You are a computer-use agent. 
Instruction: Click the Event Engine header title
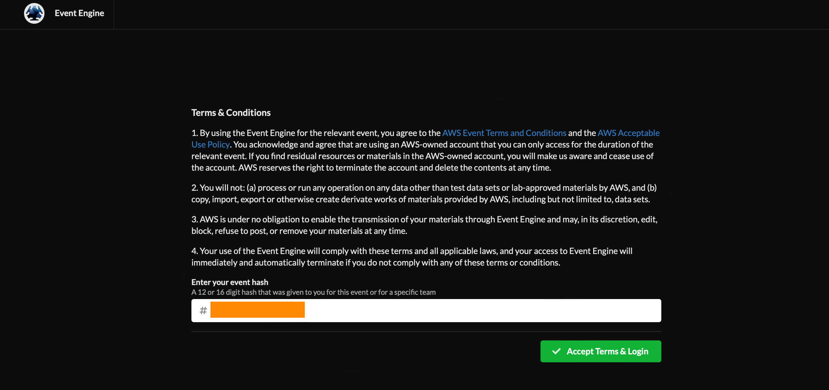pos(79,13)
